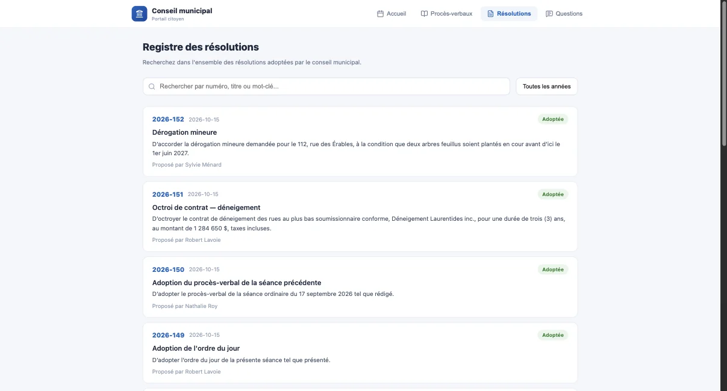This screenshot has width=727, height=391.
Task: Click the Dérogation mineure title
Action: tap(184, 132)
